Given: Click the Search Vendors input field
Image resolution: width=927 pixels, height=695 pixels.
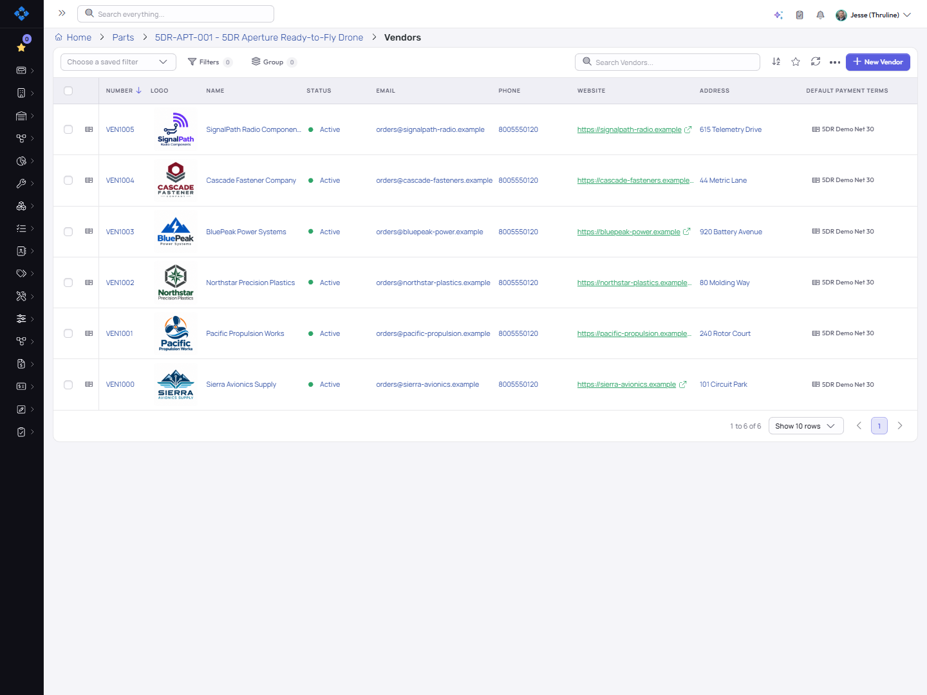Looking at the screenshot, I should 668,62.
